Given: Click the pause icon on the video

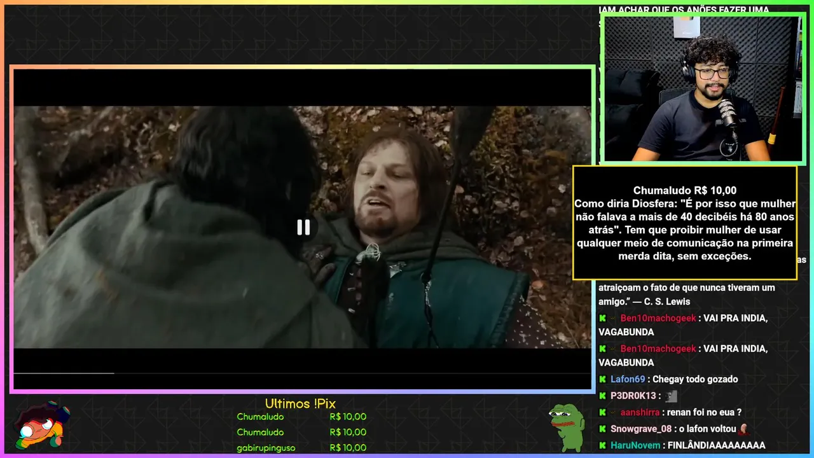Looking at the screenshot, I should click(x=303, y=227).
